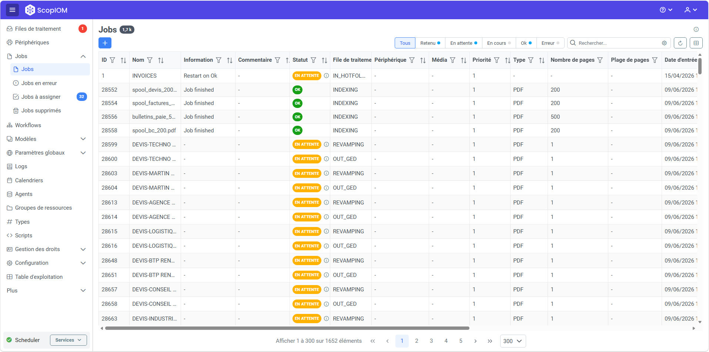Click the vertical table scrollbar

[x=700, y=66]
